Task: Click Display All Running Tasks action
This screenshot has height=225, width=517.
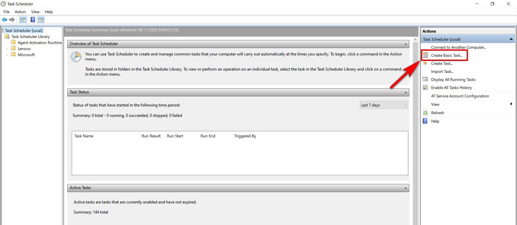Action: click(453, 79)
